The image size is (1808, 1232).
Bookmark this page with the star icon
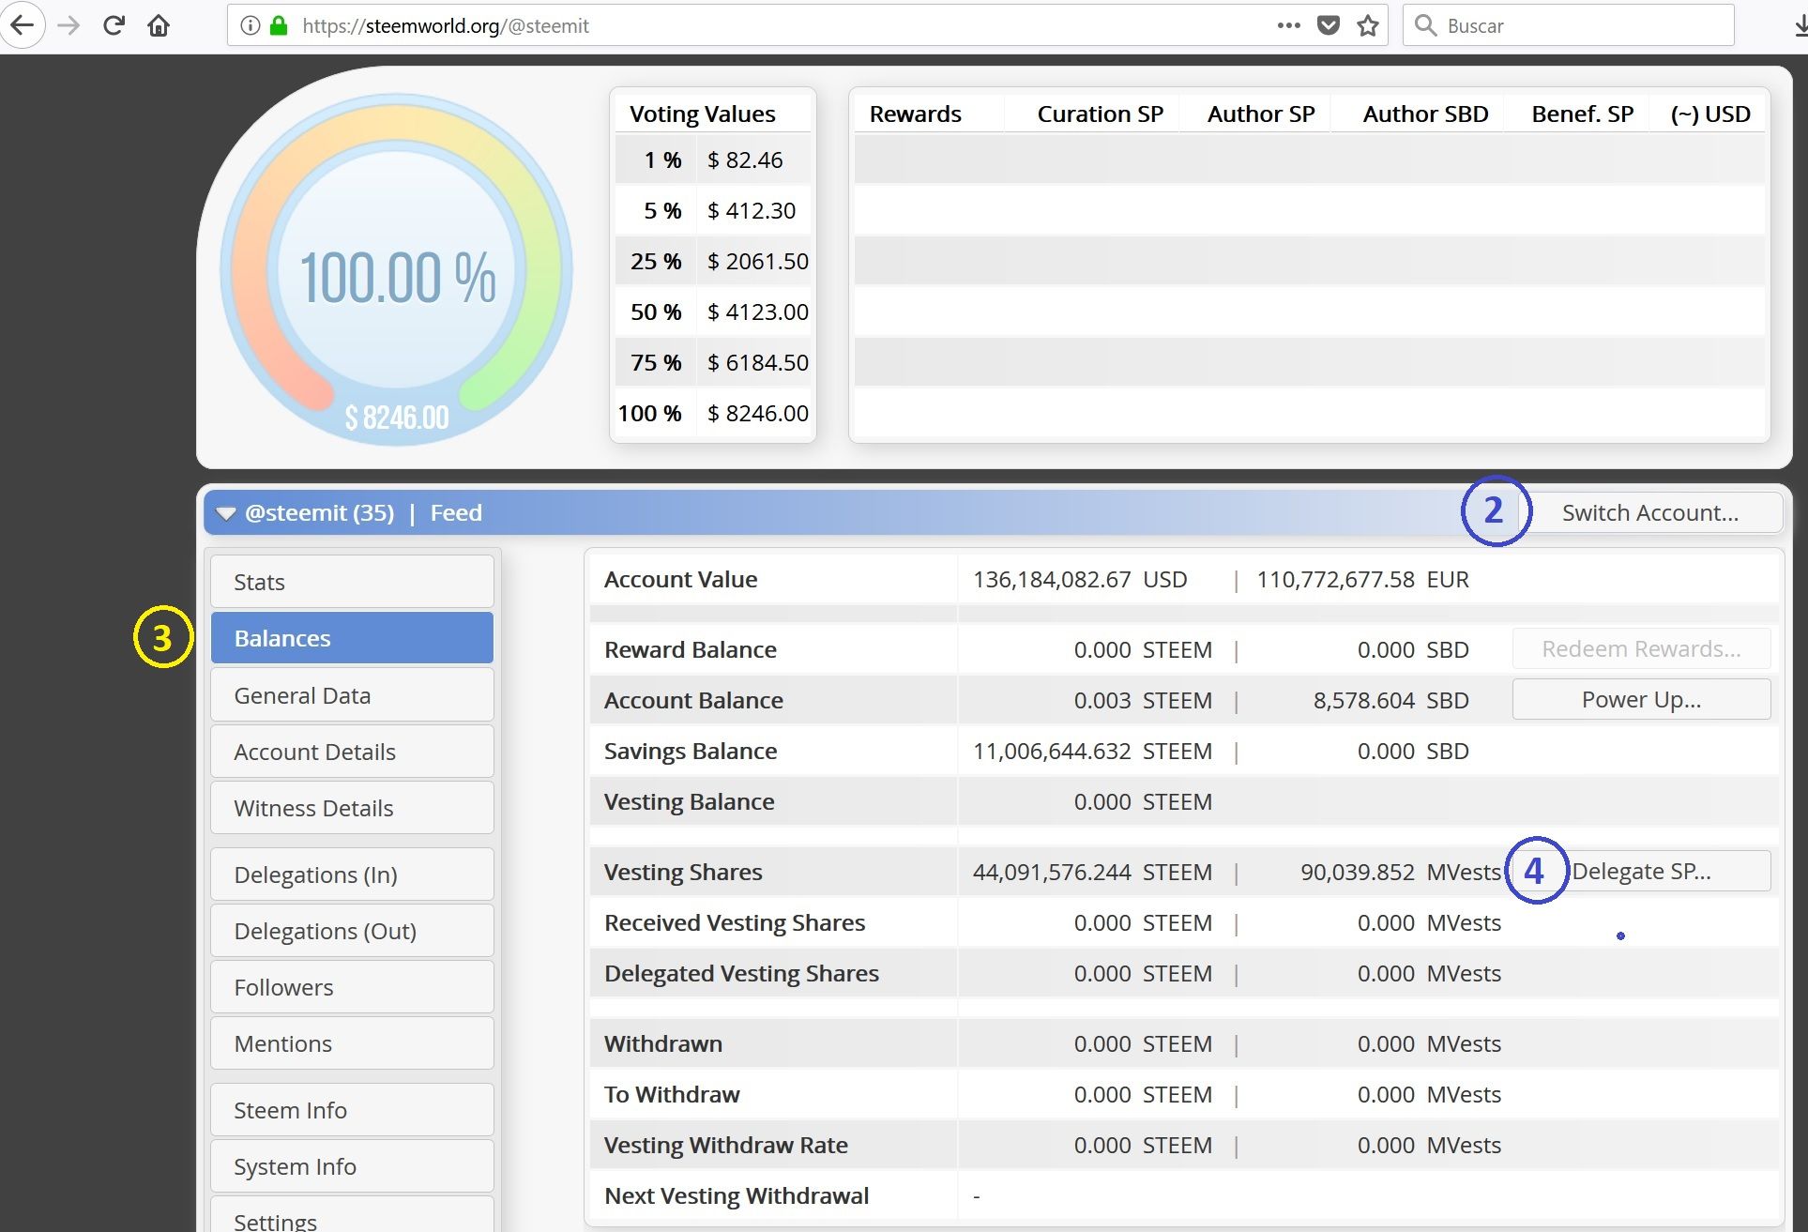pyautogui.click(x=1368, y=25)
